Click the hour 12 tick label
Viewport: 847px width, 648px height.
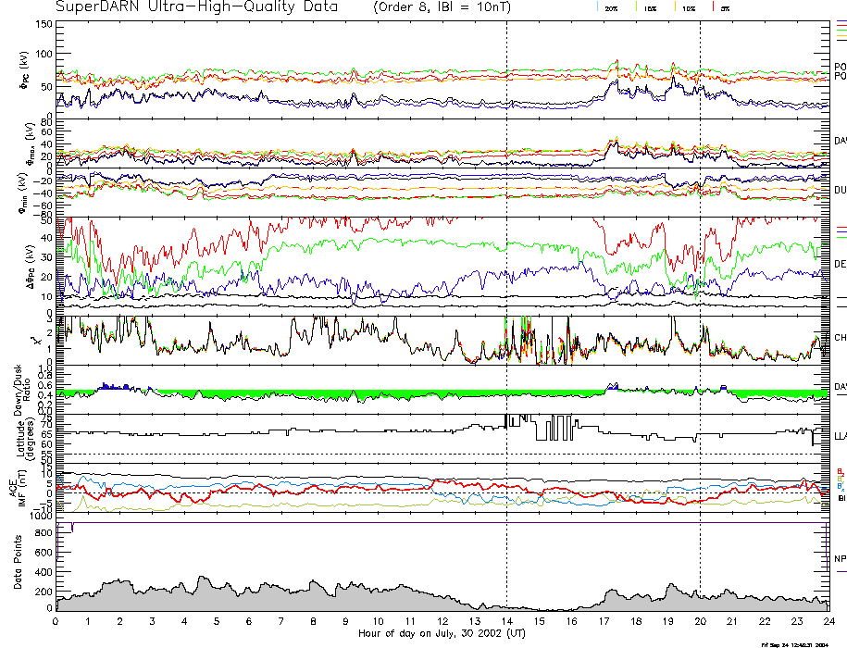[x=442, y=622]
